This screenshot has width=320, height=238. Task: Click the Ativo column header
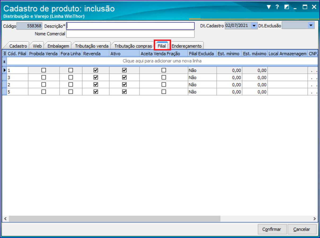pyautogui.click(x=124, y=54)
